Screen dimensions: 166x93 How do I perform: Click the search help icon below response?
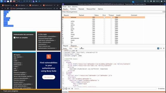(64, 89)
